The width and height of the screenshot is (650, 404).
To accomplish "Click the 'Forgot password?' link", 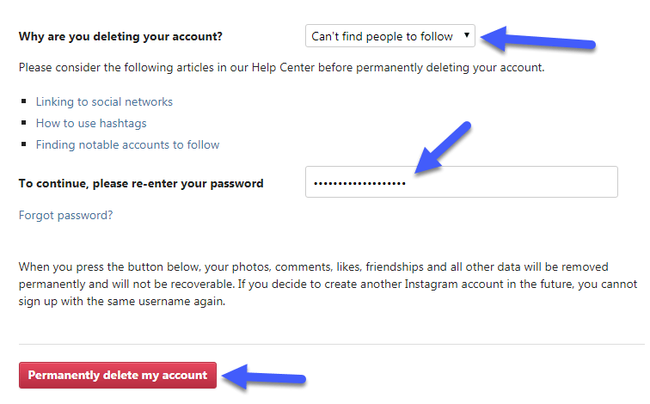I will [65, 216].
